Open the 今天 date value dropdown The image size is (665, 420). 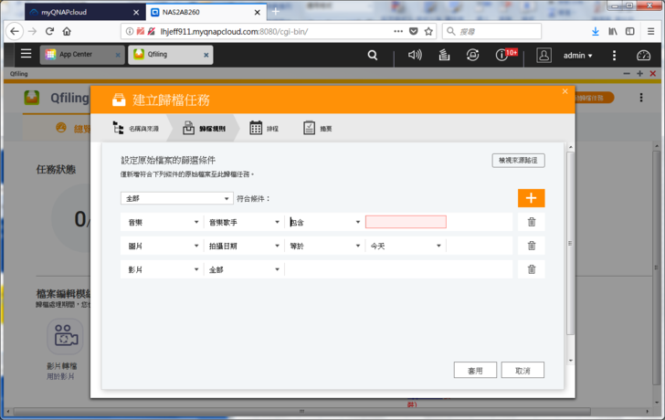pos(405,246)
